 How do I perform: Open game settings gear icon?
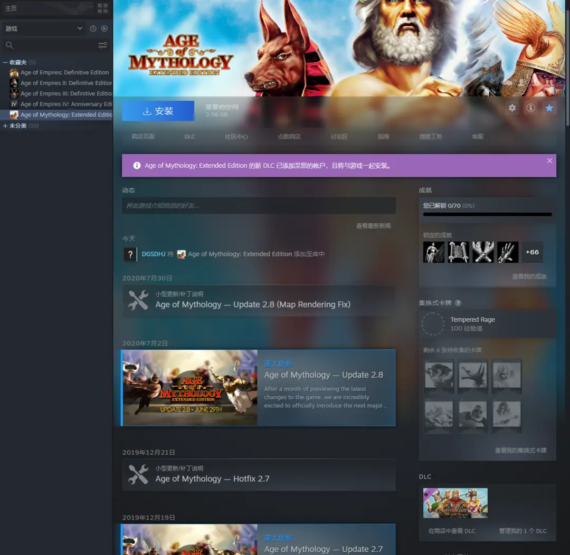point(512,108)
